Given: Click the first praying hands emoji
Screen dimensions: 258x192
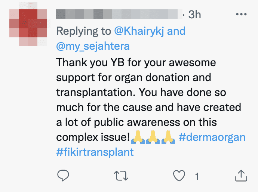Looking at the screenshot, I should 138,137.
